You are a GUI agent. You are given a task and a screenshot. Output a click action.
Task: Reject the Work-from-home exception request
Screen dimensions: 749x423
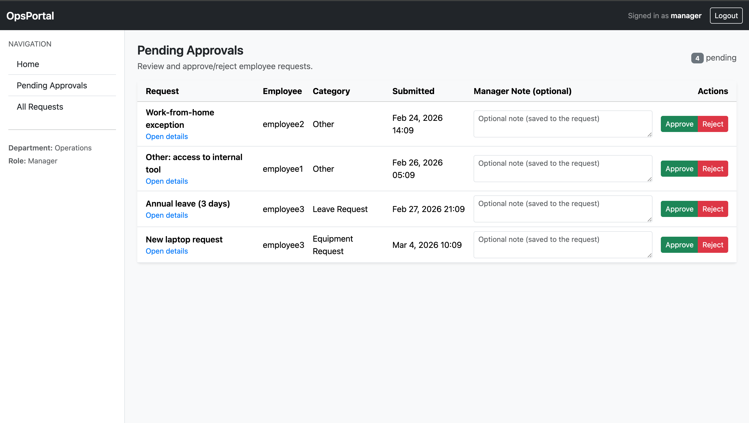coord(713,124)
